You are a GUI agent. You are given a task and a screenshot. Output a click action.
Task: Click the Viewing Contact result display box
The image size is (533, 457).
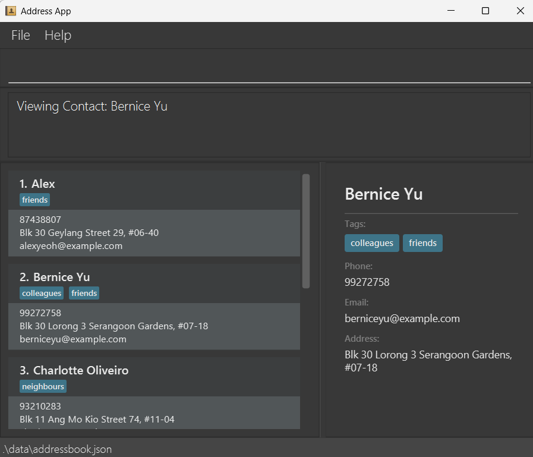click(269, 125)
